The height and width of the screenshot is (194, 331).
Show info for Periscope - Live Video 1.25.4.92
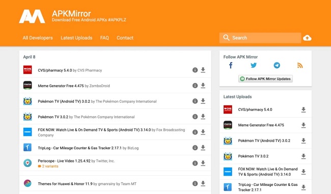click(195, 163)
